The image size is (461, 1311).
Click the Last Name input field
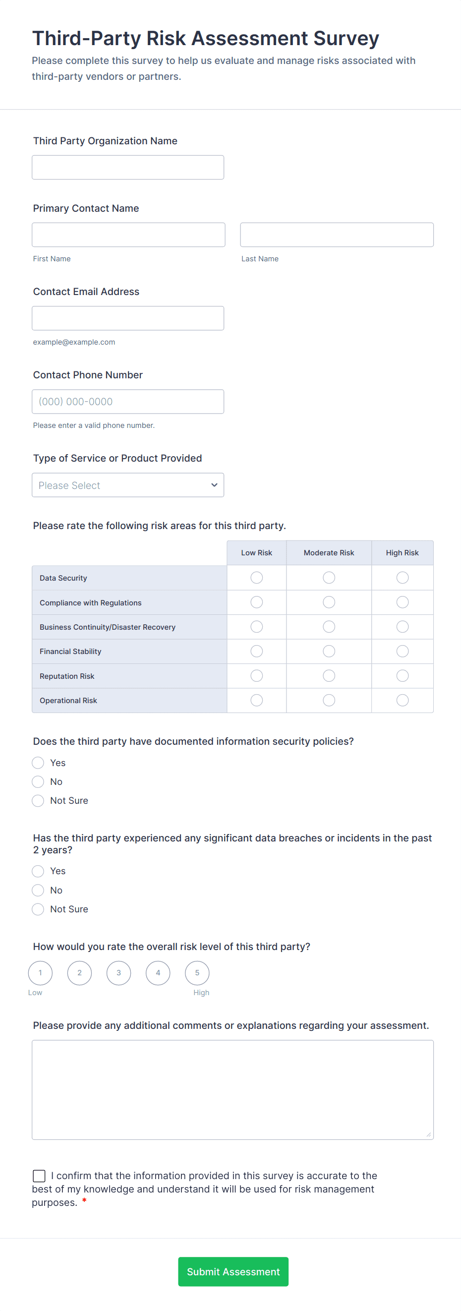point(336,234)
